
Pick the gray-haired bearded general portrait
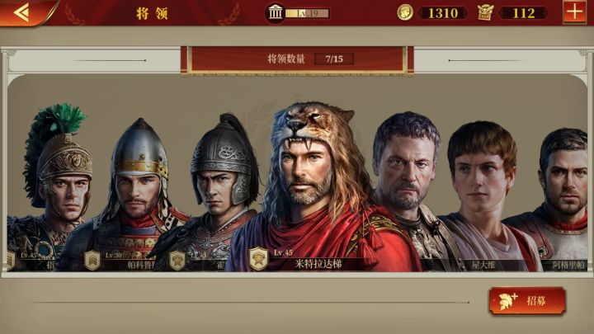tap(411, 190)
